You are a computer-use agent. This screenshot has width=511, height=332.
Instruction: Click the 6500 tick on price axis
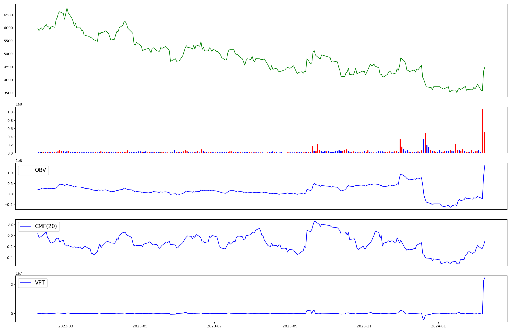8,15
